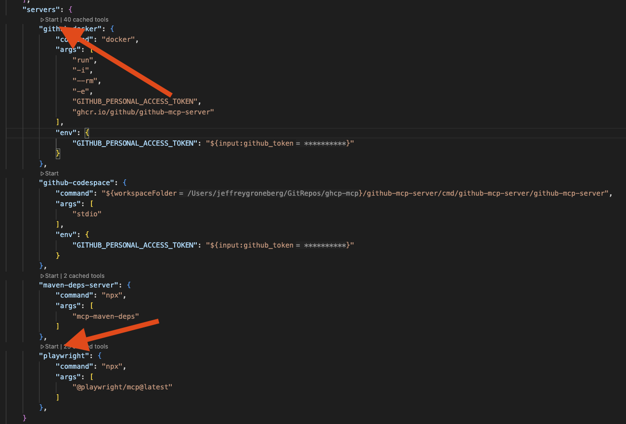This screenshot has height=424, width=626.
Task: Click the "mcp-maven-deps" argument
Action: point(105,316)
